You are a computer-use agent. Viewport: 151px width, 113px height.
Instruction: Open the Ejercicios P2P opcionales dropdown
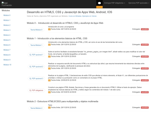coord(139,3)
